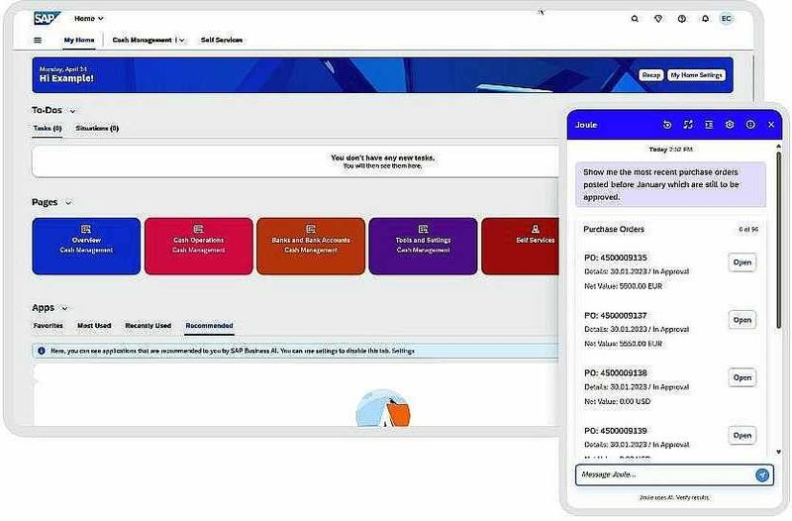Collapse the Pages section chevron
This screenshot has width=792, height=521.
[68, 203]
